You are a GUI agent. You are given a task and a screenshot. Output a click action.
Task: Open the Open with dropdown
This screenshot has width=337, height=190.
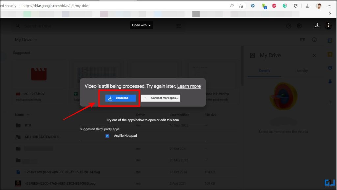click(141, 25)
